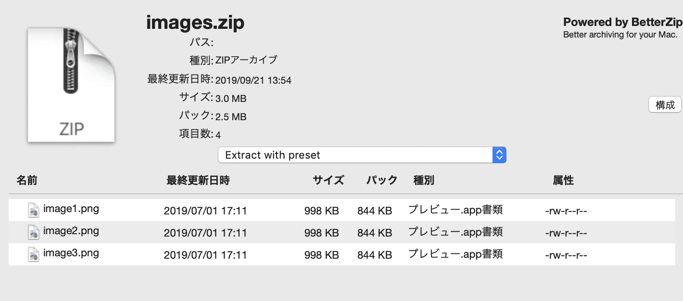Sort by the 最終更新日時 column header

click(198, 181)
